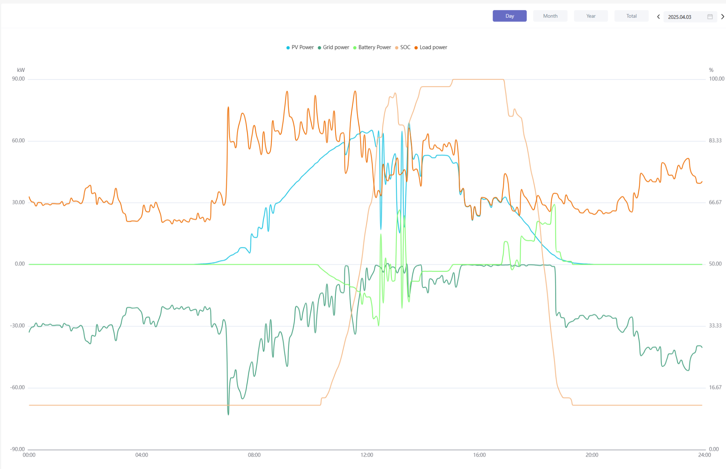Click the SOC peak plateau on chart
This screenshot has height=469, width=726.
click(478, 79)
